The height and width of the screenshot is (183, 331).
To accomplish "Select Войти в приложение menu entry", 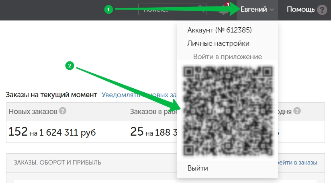I will tap(227, 57).
